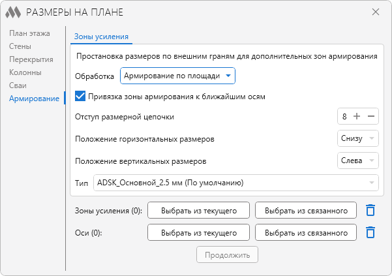Open the Слева vertical position dropdown
The width and height of the screenshot is (392, 276).
point(357,161)
